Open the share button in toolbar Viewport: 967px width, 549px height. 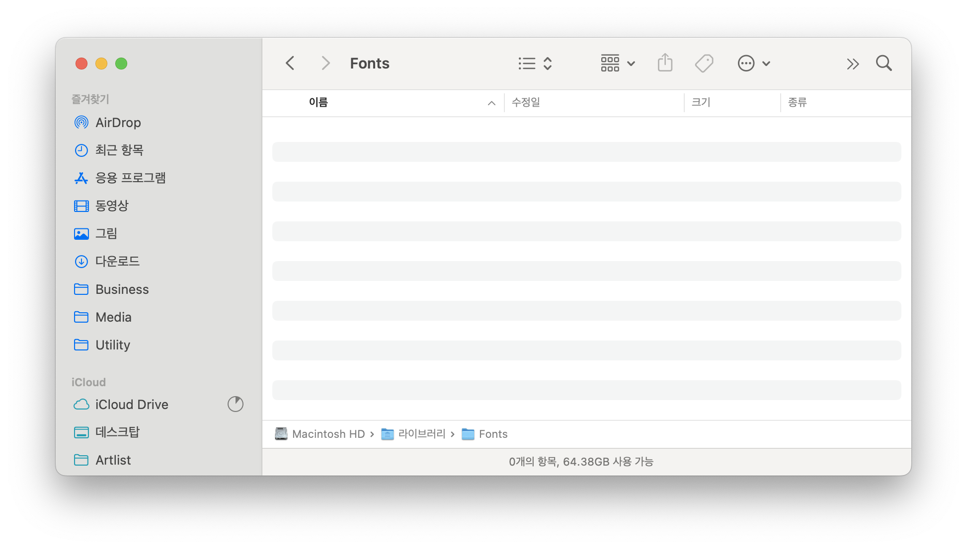point(665,64)
